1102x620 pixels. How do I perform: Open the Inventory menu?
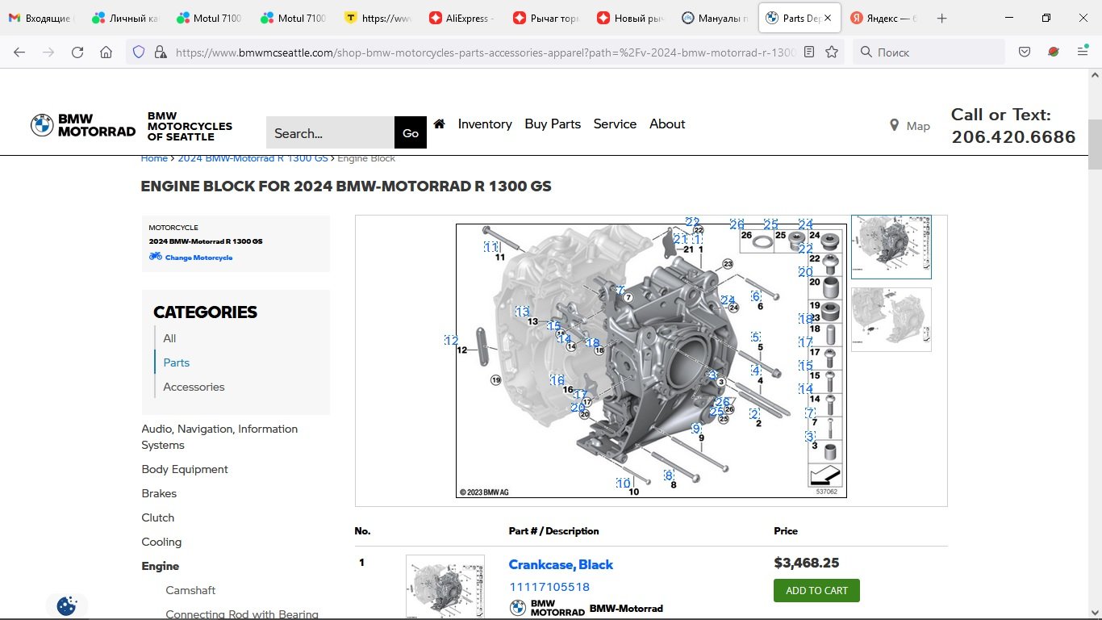pos(485,124)
